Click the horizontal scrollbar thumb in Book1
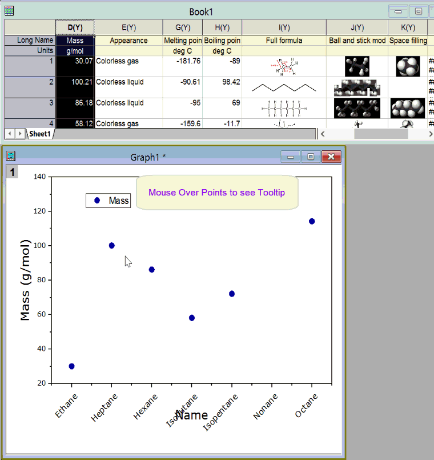The image size is (434, 460). [x=380, y=134]
